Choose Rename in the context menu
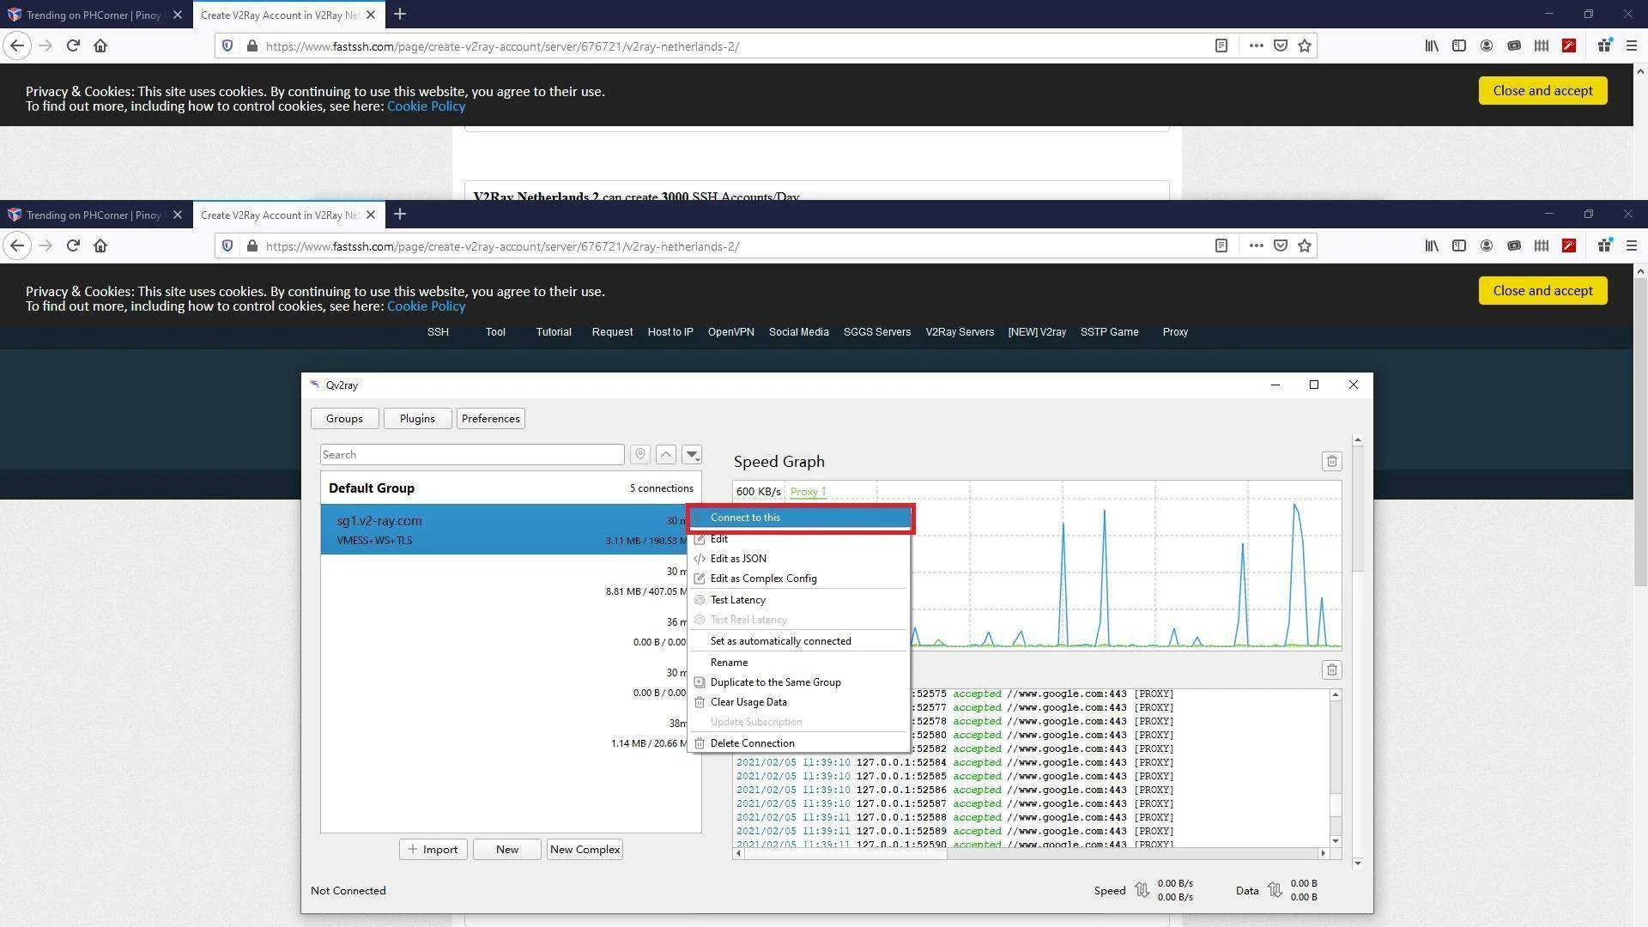Image resolution: width=1648 pixels, height=927 pixels. pos(799,663)
